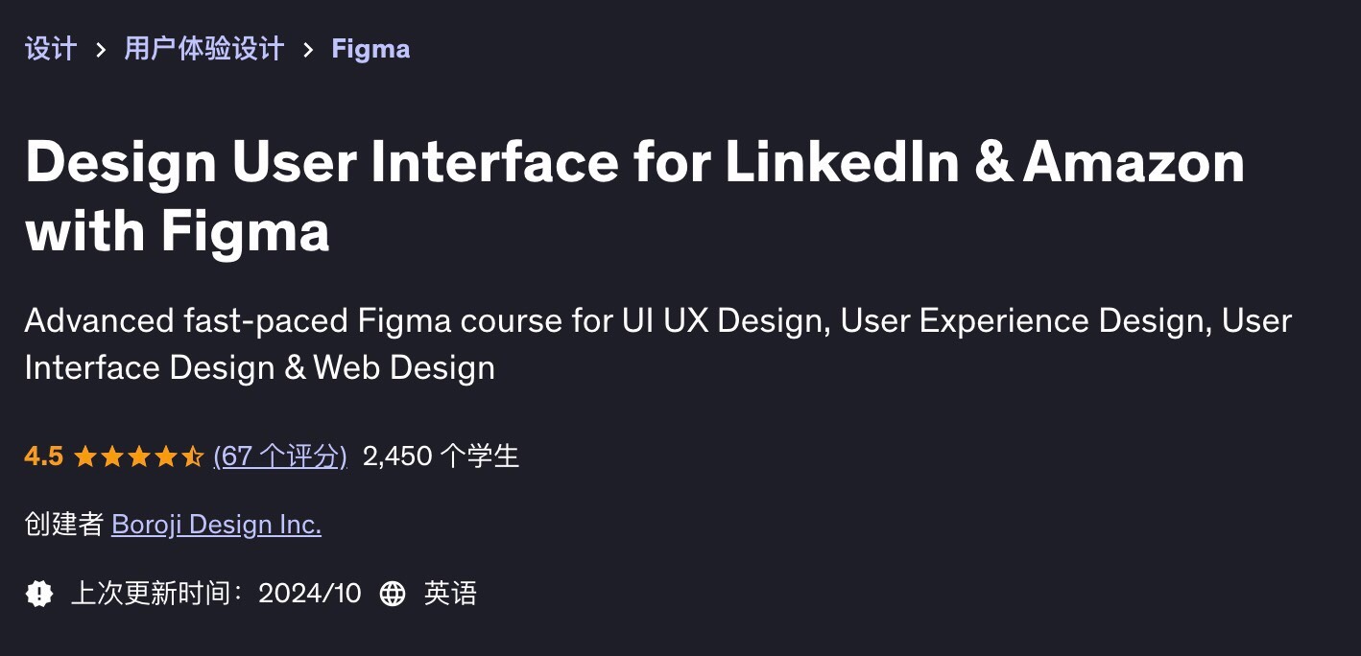
Task: Visit Boroji Design Inc. instructor page
Action: 216,525
